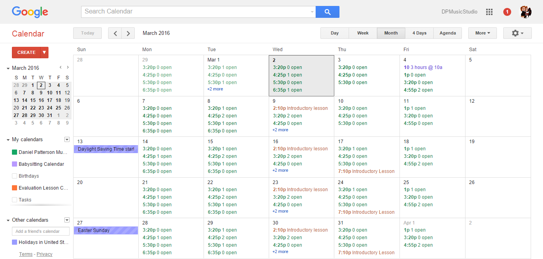The image size is (543, 259).
Task: Open 6:35p 0 open slot on March 28
Action: pyautogui.click(x=157, y=253)
